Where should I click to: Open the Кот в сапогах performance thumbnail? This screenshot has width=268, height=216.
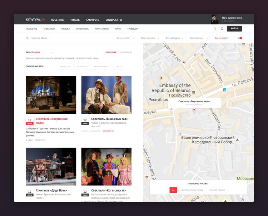pyautogui.click(x=106, y=166)
